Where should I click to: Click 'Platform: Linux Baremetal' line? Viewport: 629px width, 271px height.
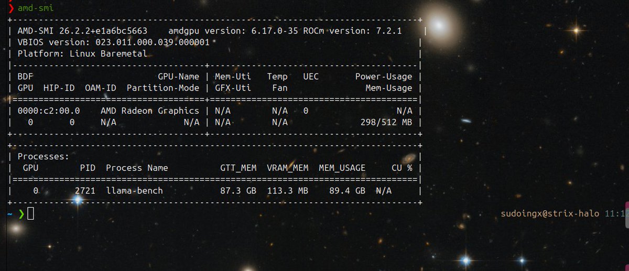click(x=82, y=54)
